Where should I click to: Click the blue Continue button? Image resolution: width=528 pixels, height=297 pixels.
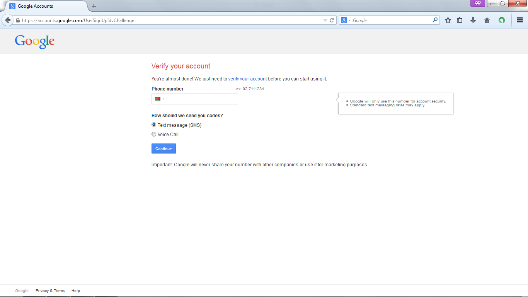click(x=164, y=148)
